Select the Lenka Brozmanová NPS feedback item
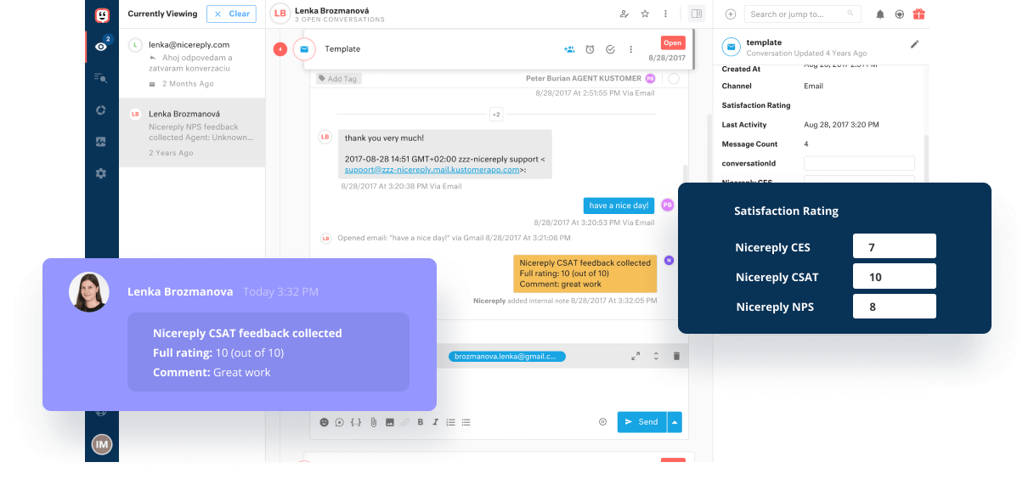Screen dimensions: 1034x479 192,132
